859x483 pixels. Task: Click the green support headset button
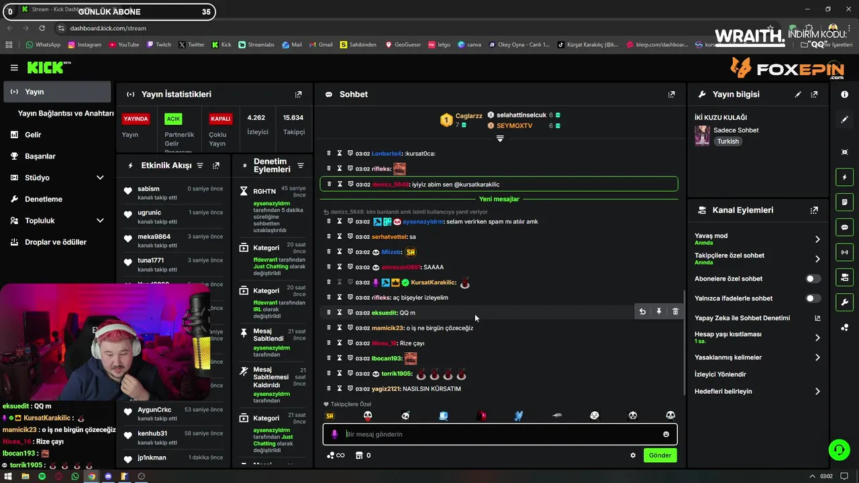tap(839, 449)
